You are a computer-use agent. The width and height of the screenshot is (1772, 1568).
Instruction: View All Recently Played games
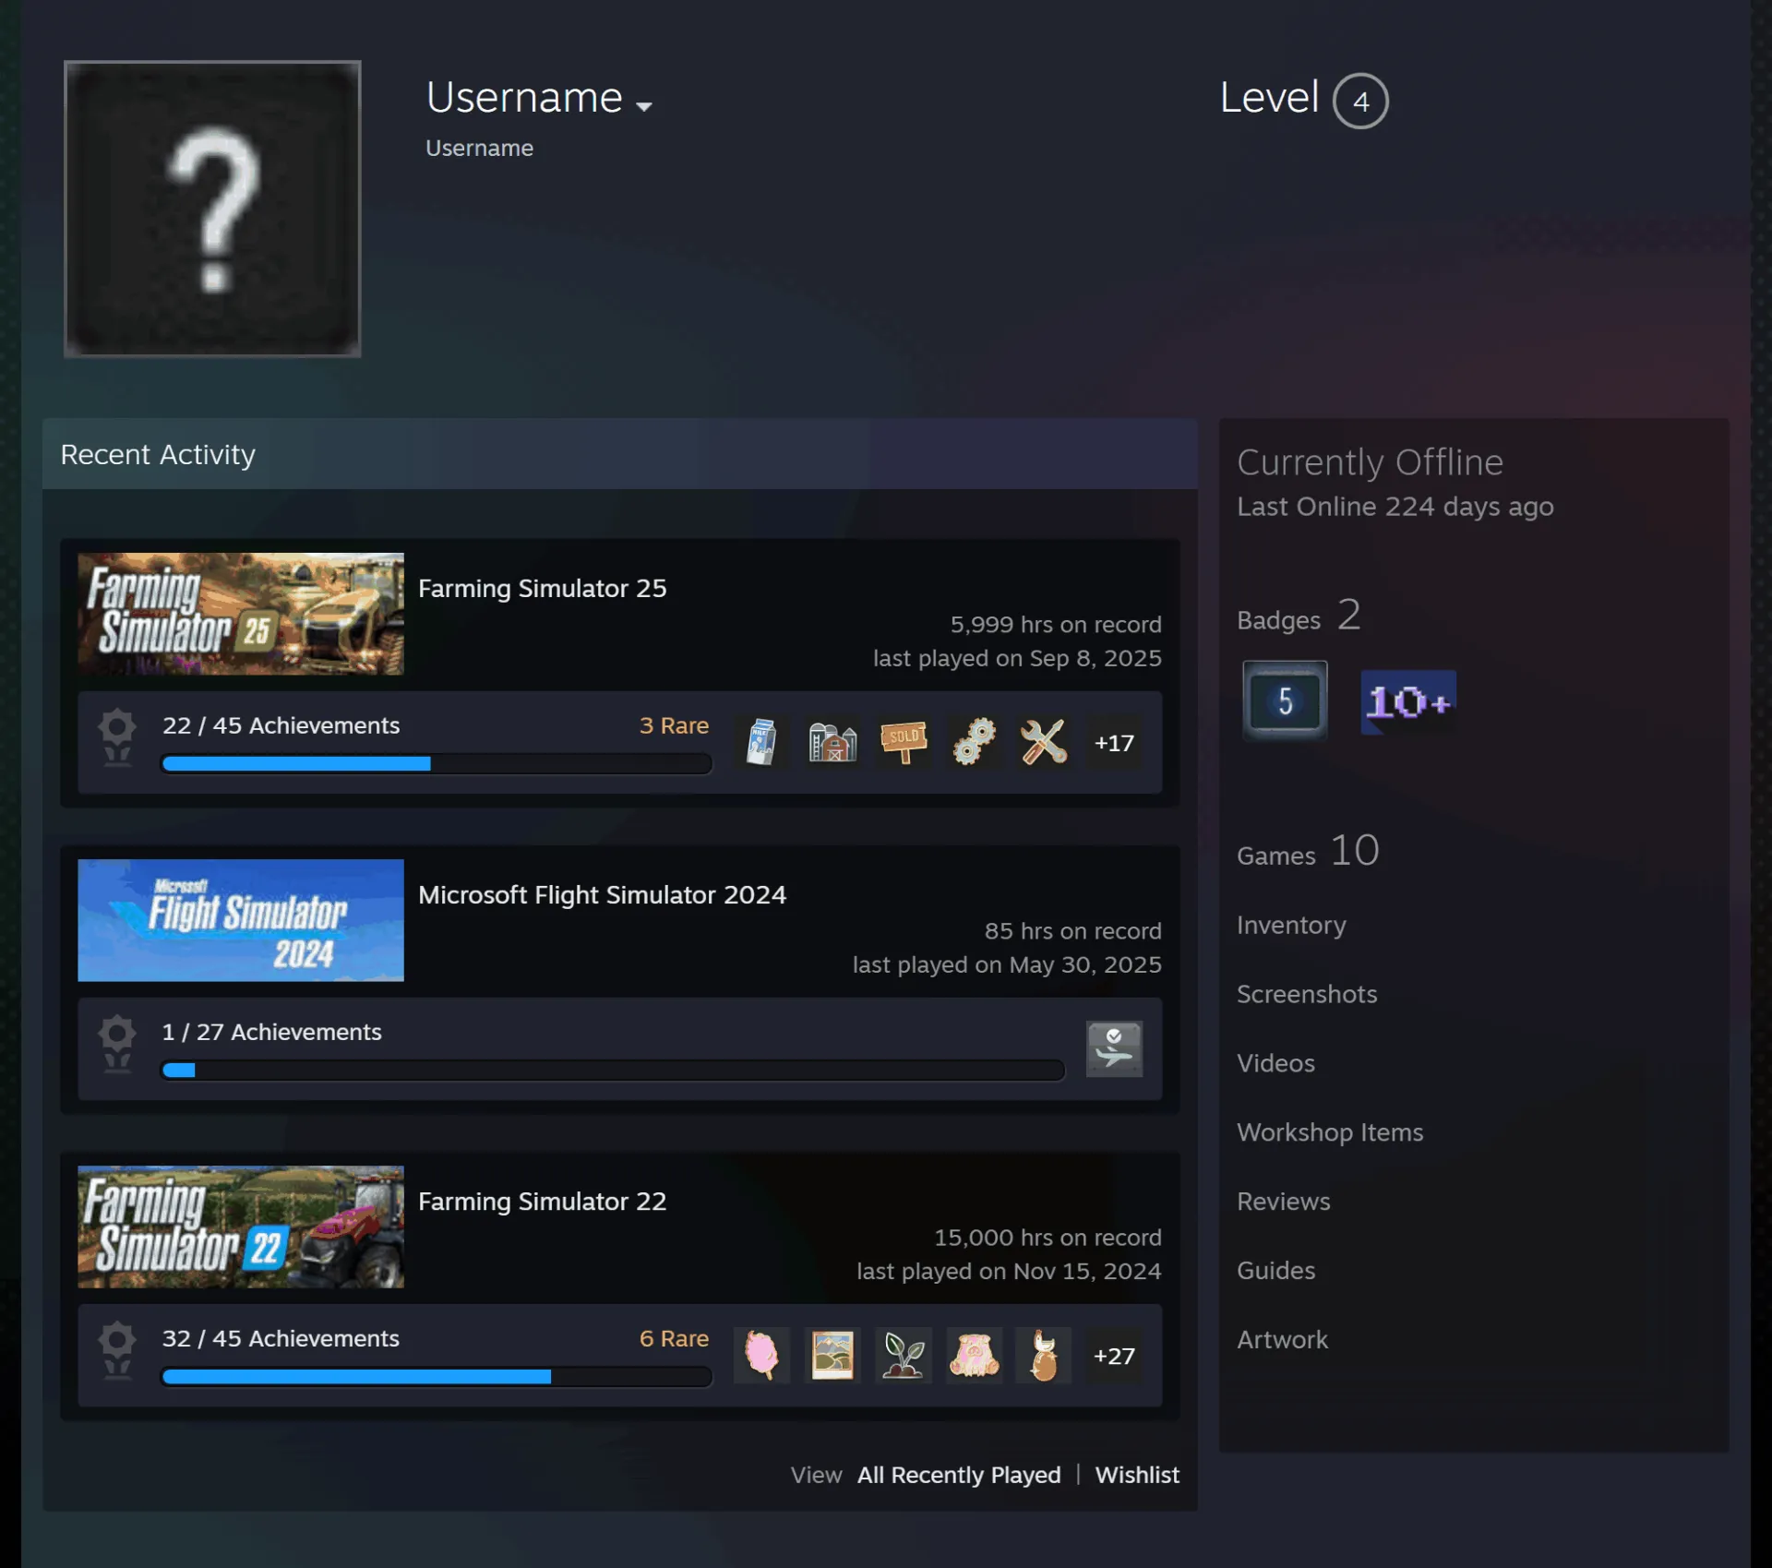[x=959, y=1475]
